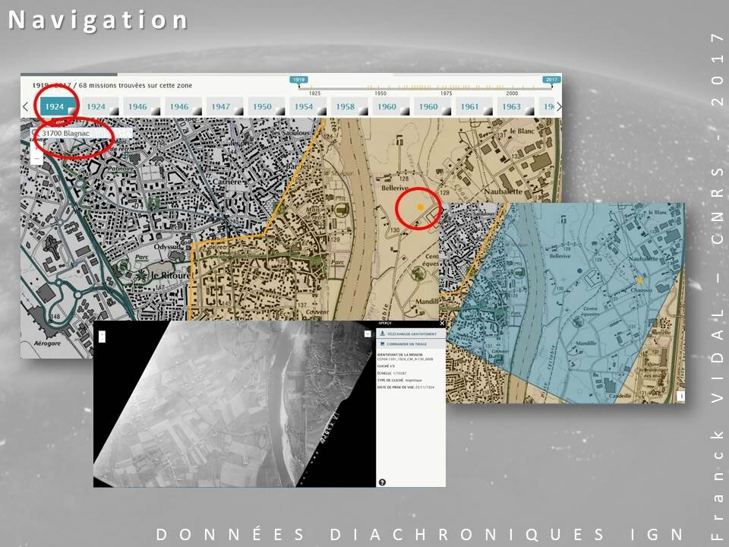Select the 1958 mission tab
The image size is (729, 547).
[349, 106]
